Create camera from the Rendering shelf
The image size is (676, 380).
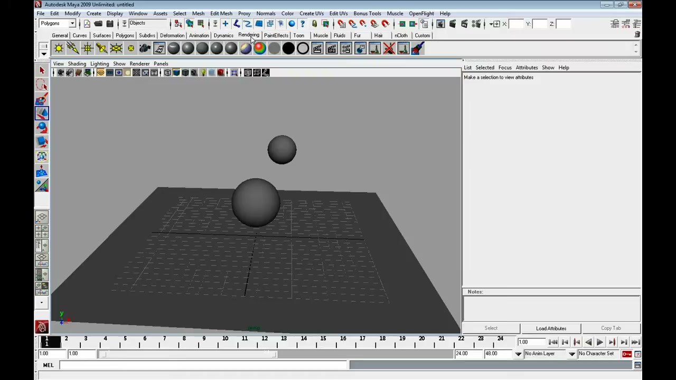(145, 49)
